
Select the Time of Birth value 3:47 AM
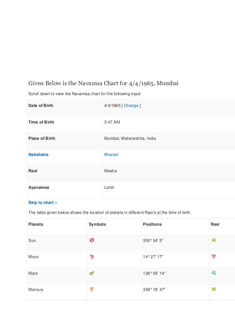click(112, 122)
